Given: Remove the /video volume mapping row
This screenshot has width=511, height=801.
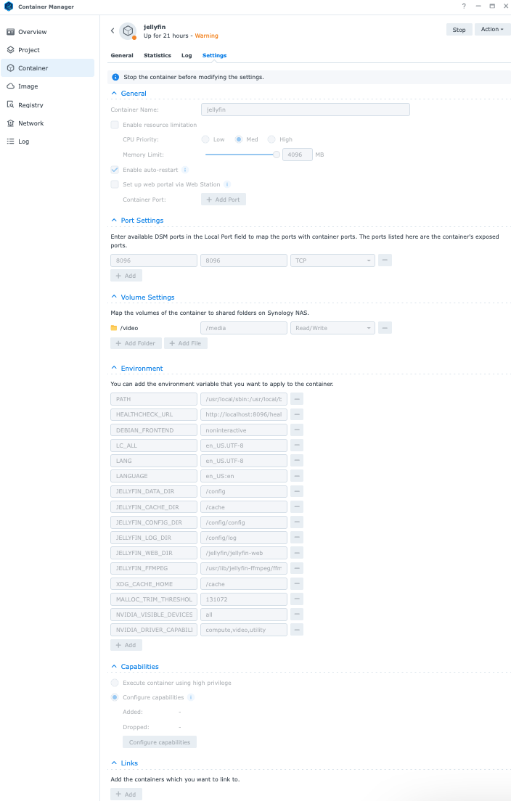Looking at the screenshot, I should point(385,328).
